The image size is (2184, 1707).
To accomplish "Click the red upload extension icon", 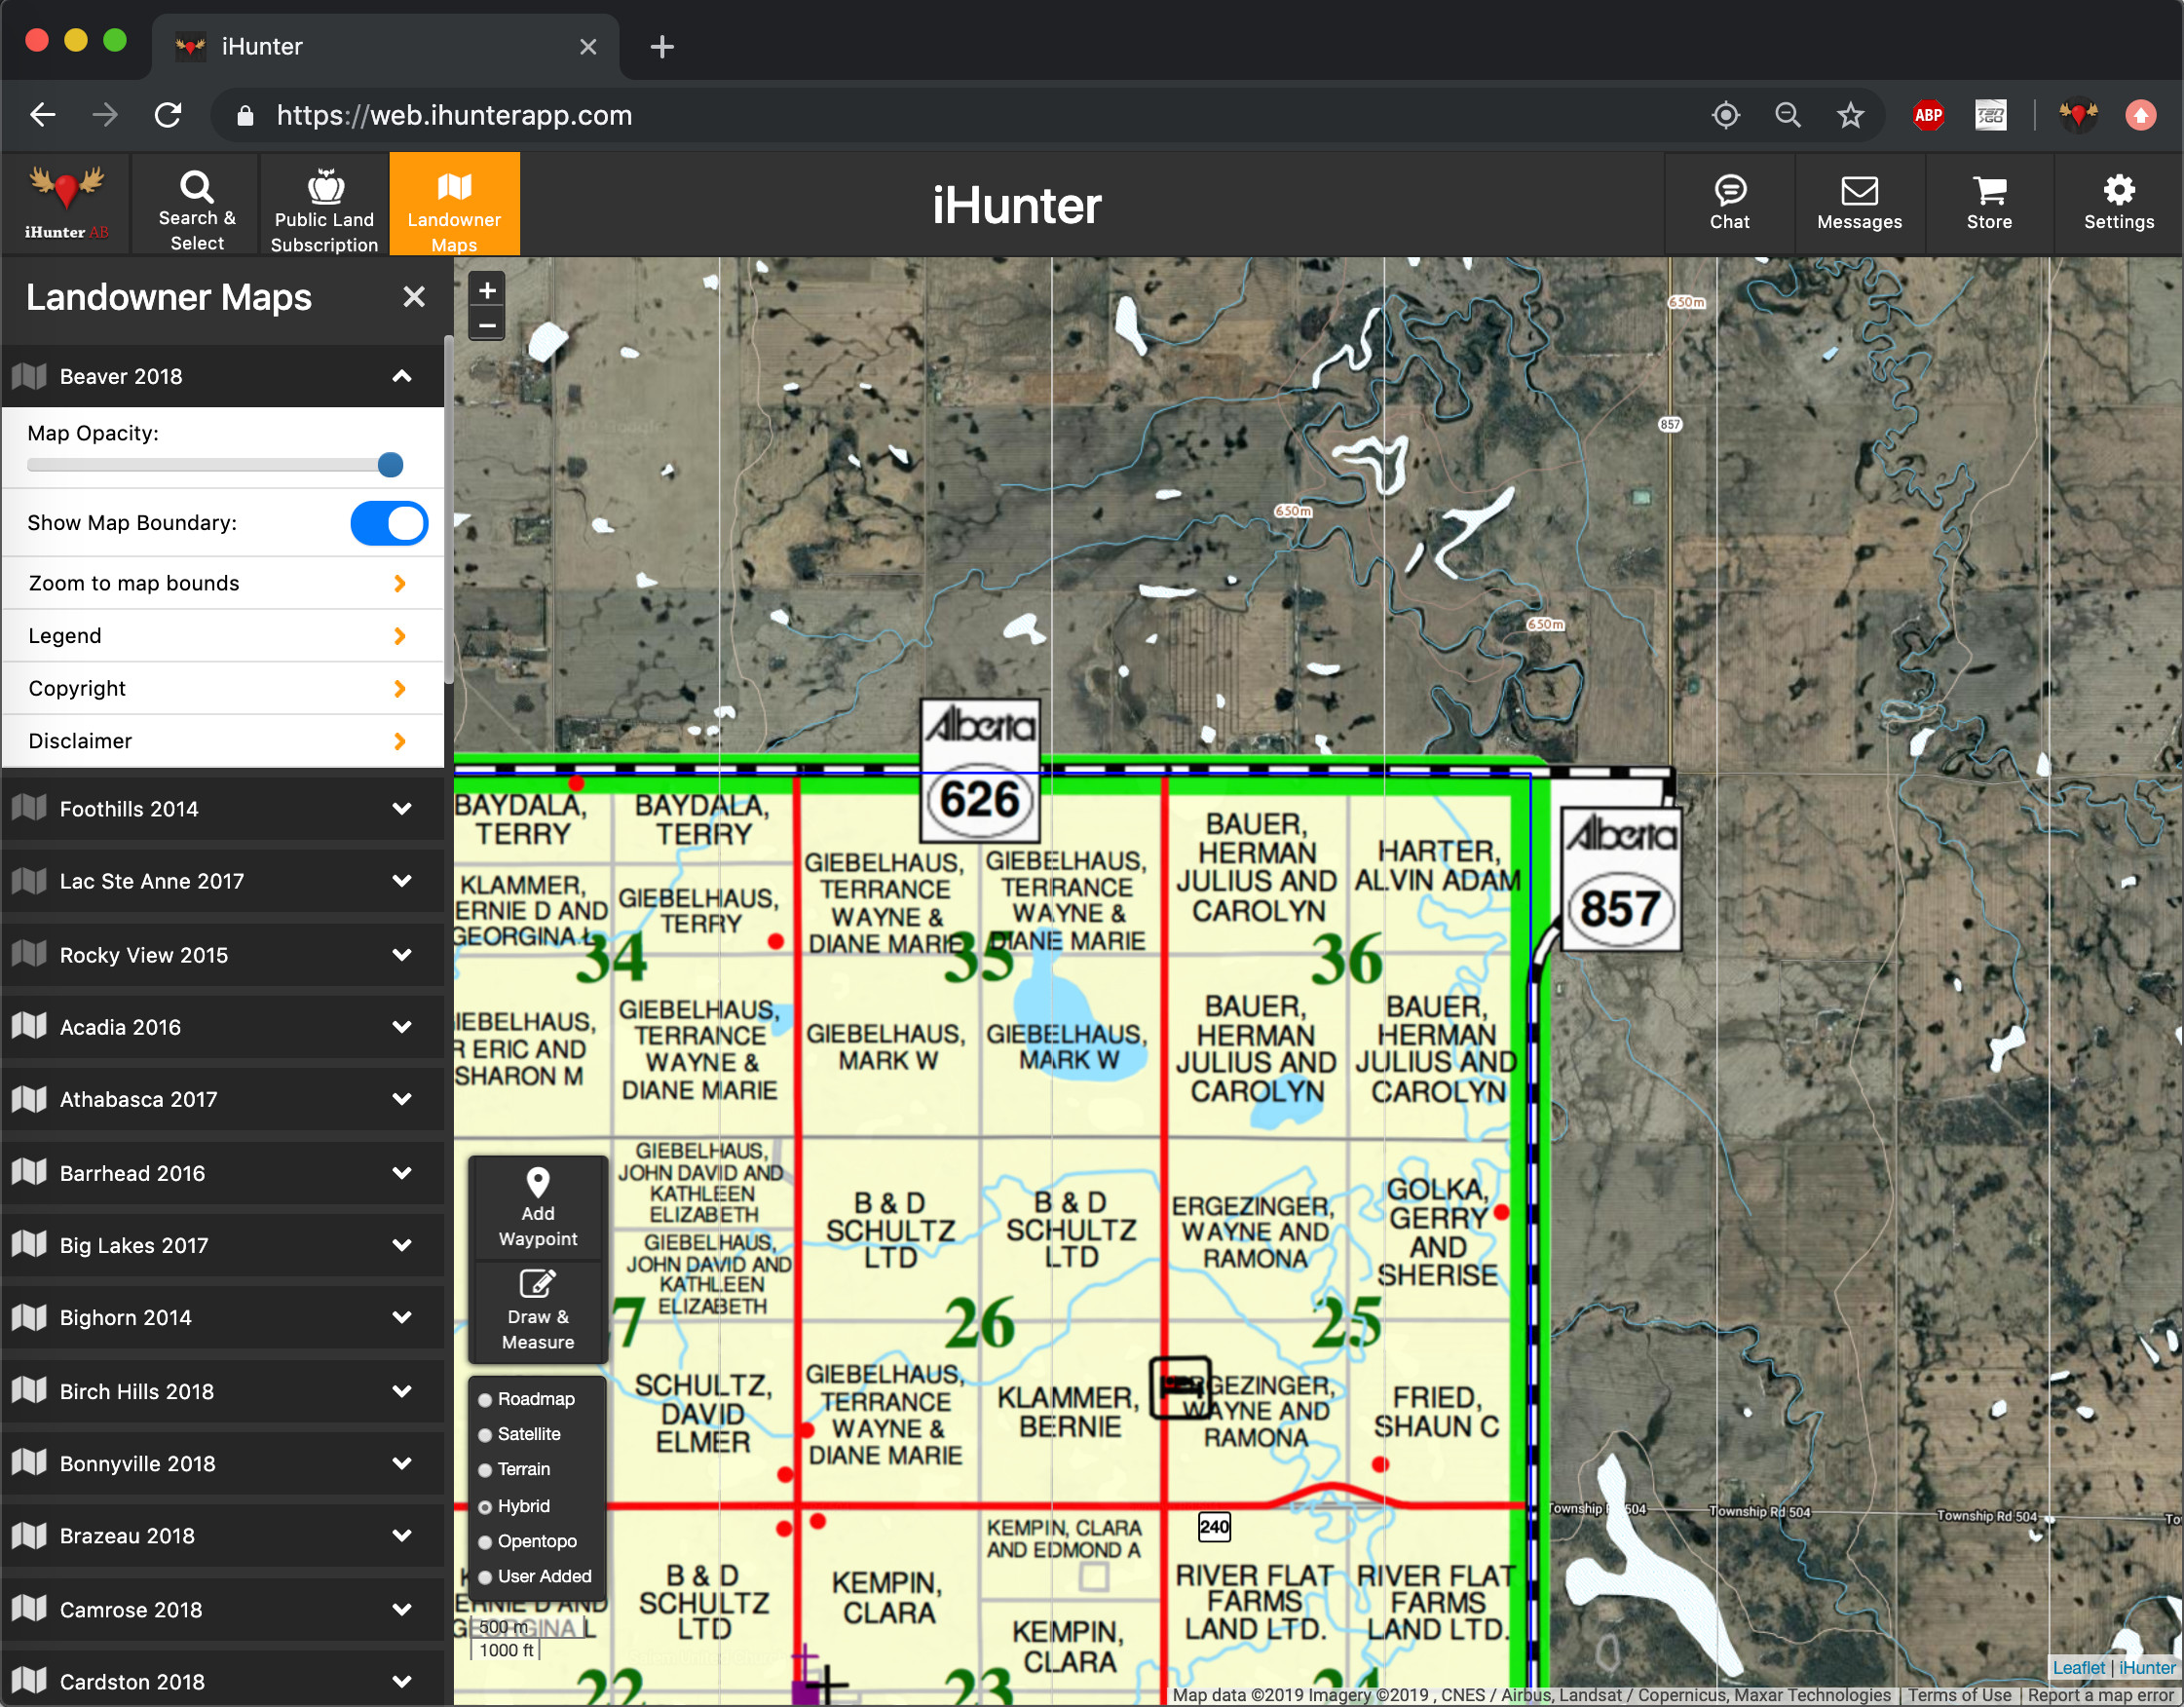I will click(2140, 115).
